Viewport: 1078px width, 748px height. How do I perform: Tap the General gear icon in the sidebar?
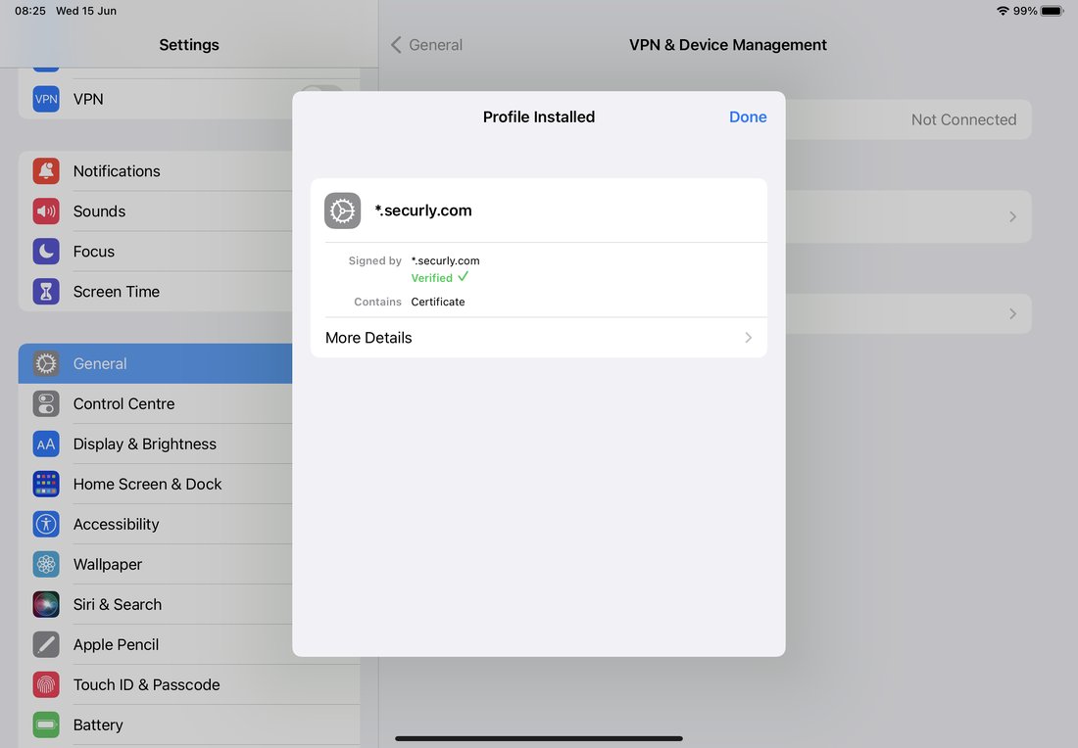(x=46, y=363)
